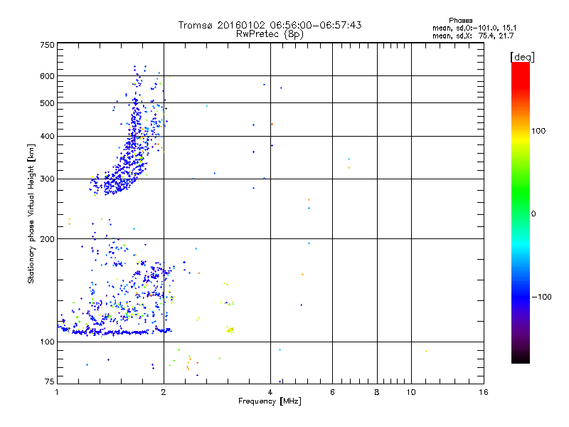This screenshot has height=427, width=569.
Task: Click the "[deg]" colorbar unit label
Action: pos(522,57)
